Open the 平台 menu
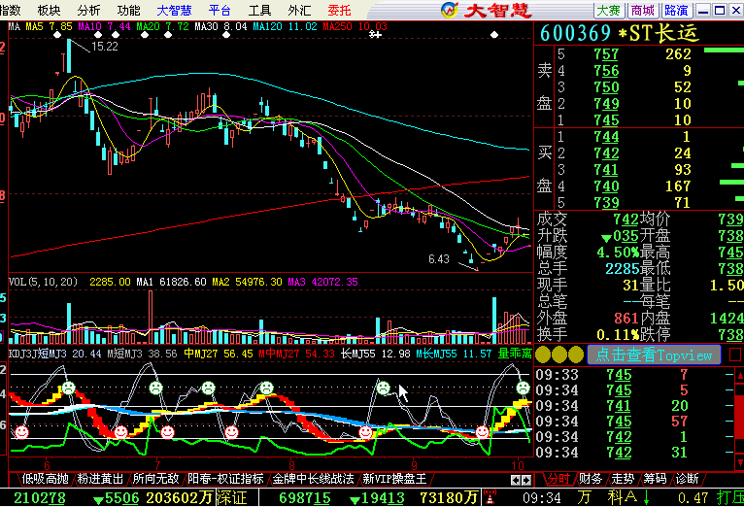744x507 pixels. click(220, 10)
